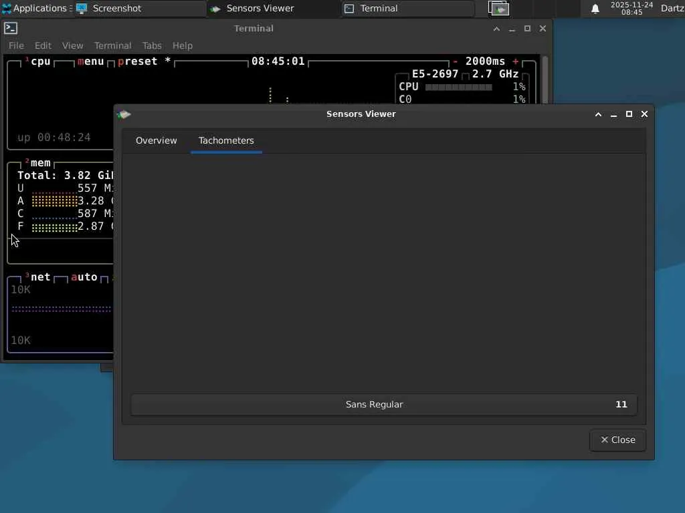Close Sensors Viewer using title bar X
The image size is (685, 513).
tap(644, 114)
